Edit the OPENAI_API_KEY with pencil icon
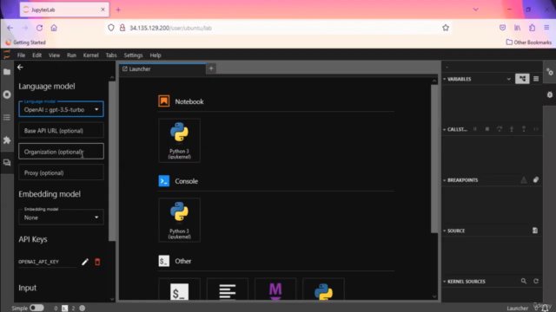 [x=85, y=262]
